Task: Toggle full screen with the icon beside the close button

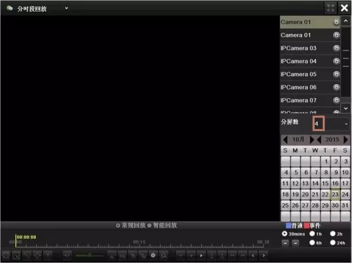Action: tap(331, 8)
